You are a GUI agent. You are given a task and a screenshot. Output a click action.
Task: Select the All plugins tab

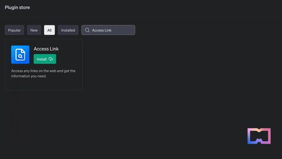click(50, 30)
